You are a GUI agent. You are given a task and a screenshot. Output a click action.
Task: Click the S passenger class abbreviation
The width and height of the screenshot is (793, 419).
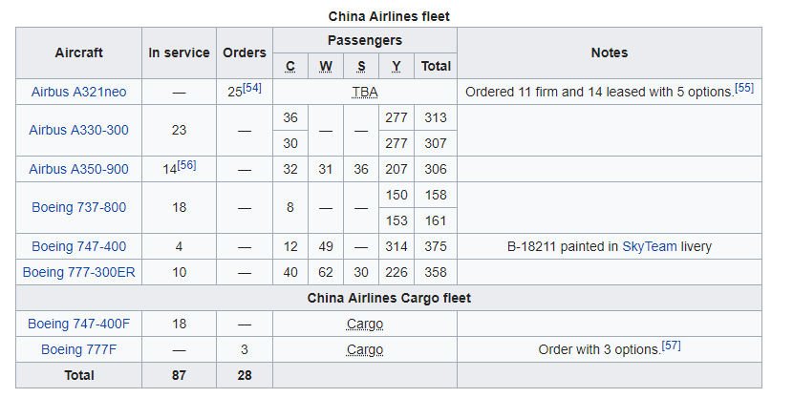pos(361,66)
